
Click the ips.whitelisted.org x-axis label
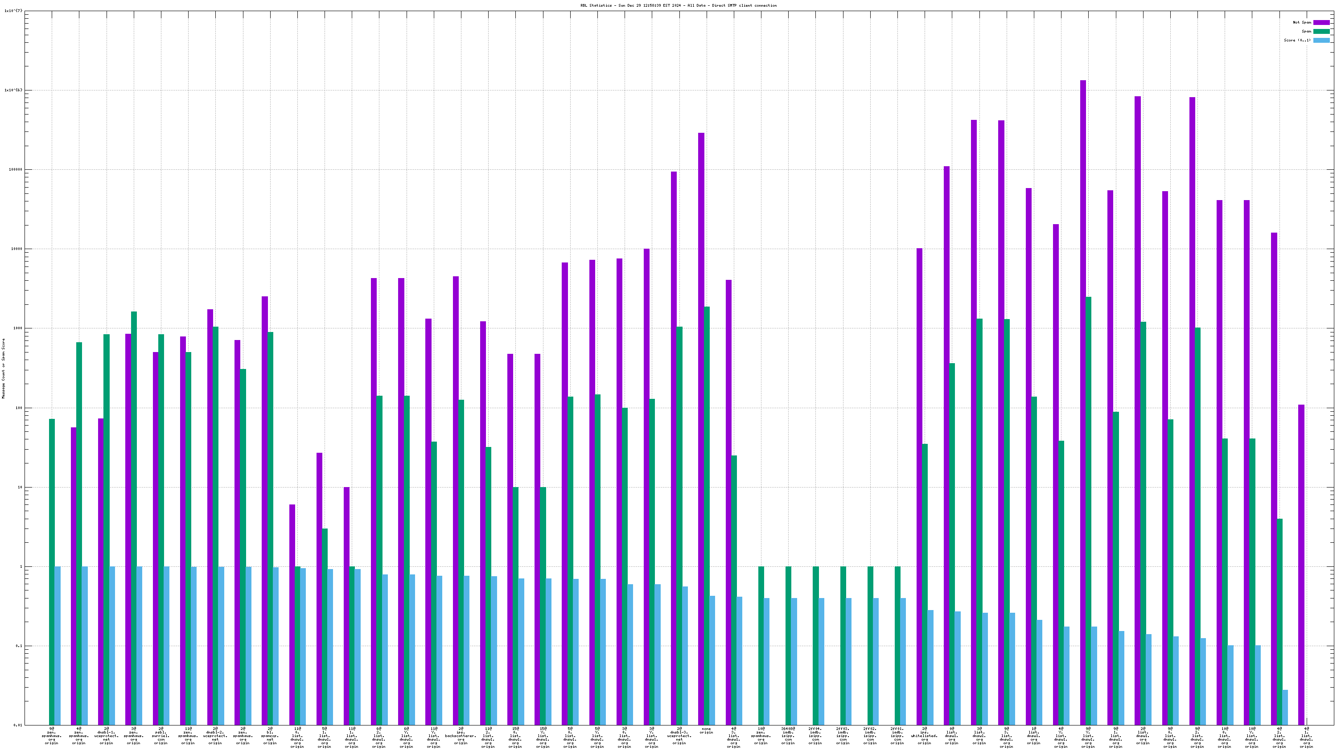[x=924, y=736]
